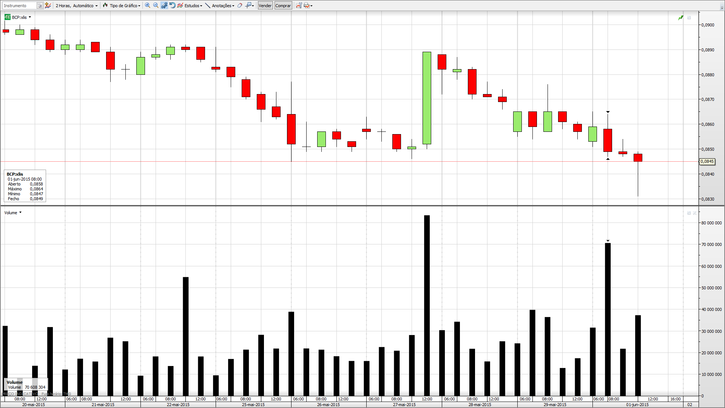The width and height of the screenshot is (725, 408).
Task: Click the reset chart undo arrow
Action: pyautogui.click(x=172, y=5)
